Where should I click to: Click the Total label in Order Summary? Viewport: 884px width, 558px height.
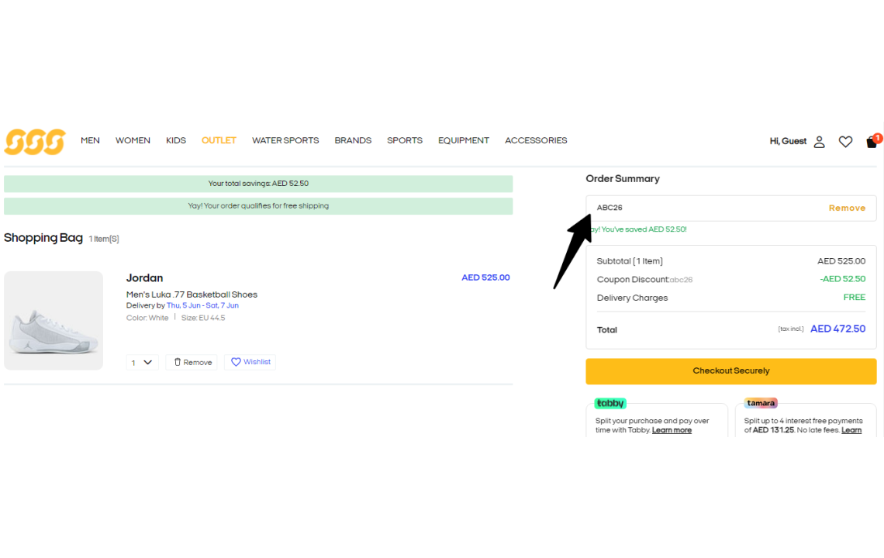pyautogui.click(x=606, y=329)
